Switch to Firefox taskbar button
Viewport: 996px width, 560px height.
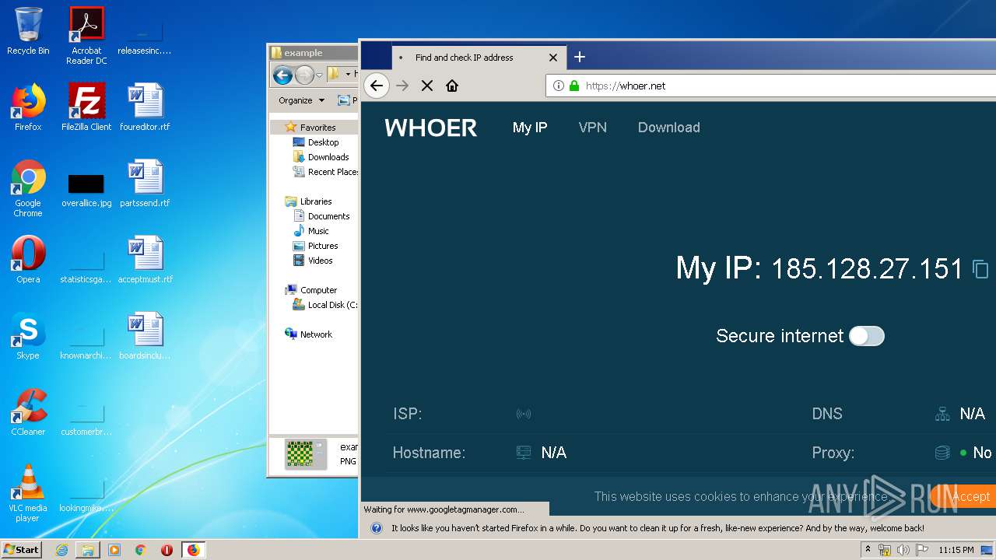194,550
